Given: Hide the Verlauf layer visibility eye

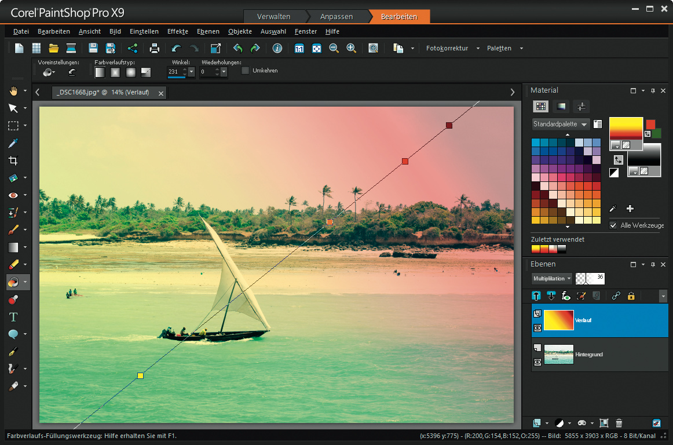Looking at the screenshot, I should pyautogui.click(x=537, y=327).
